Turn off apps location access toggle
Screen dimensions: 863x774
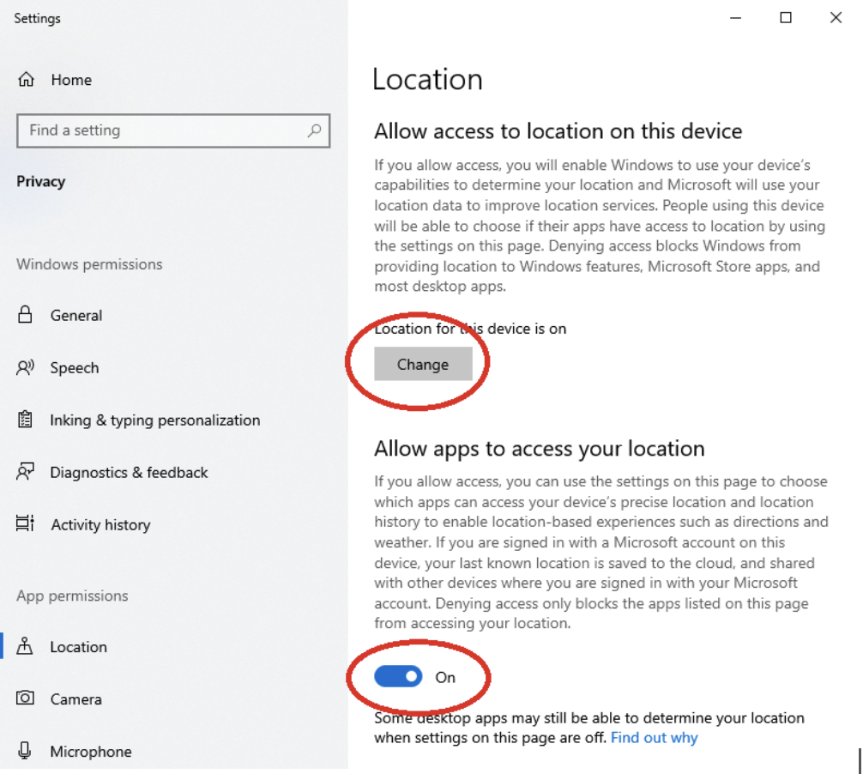398,677
